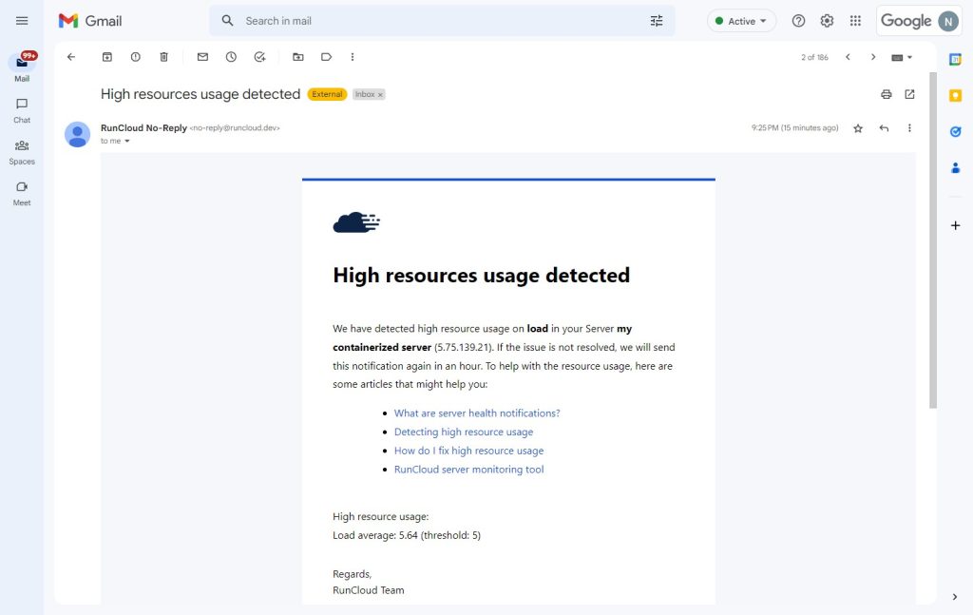Open message more options menu
The width and height of the screenshot is (973, 615).
click(909, 128)
